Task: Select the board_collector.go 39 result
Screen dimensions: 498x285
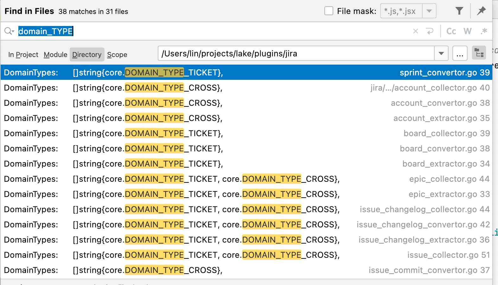Action: tap(246, 133)
